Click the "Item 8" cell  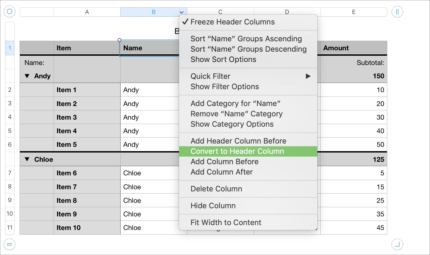tap(87, 200)
